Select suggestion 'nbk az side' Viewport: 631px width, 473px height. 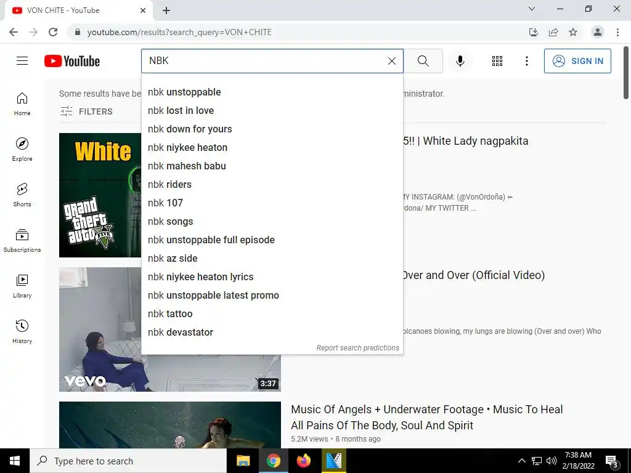coord(272,259)
